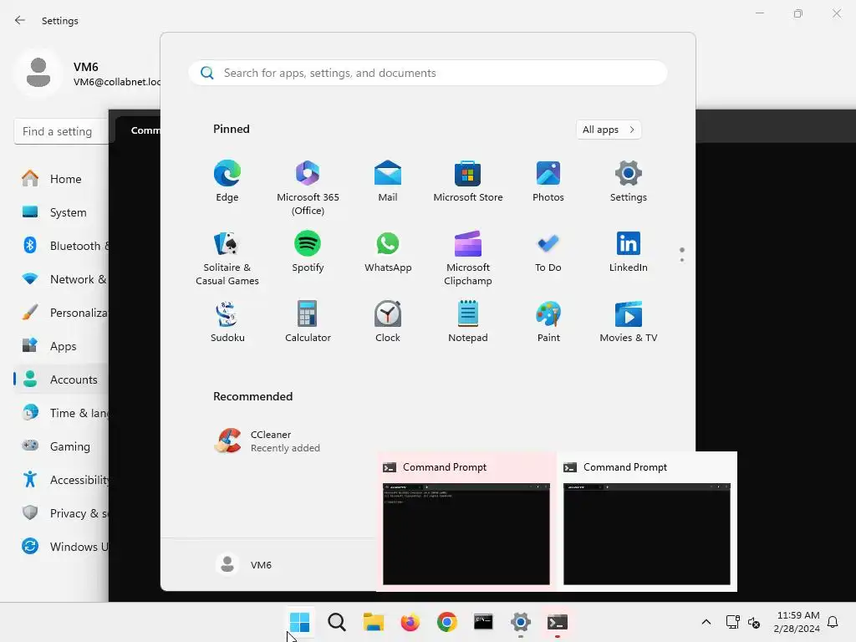Open Spotify from pinned apps
This screenshot has height=642, width=856.
tap(308, 252)
